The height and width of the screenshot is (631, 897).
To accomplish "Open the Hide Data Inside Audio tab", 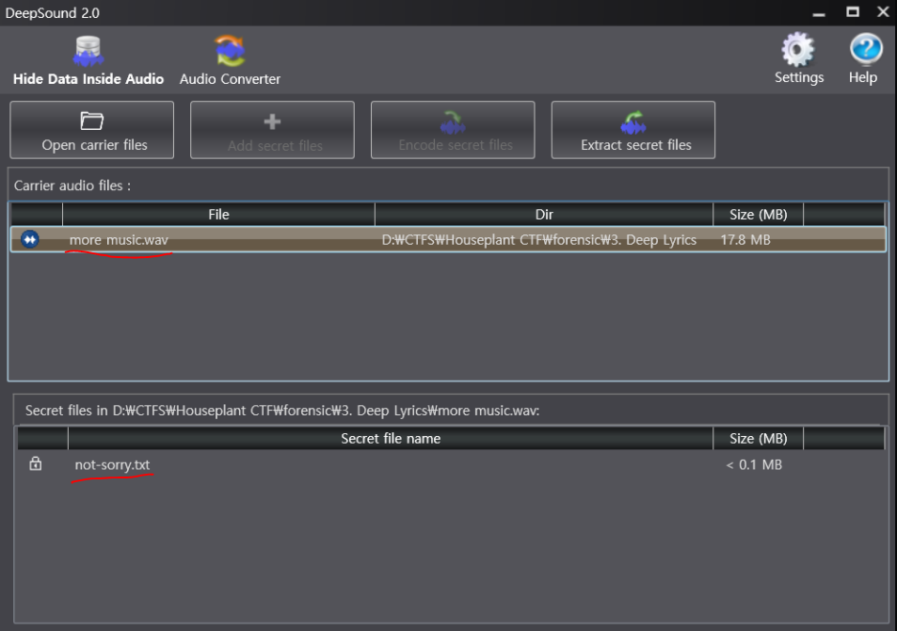I will click(88, 60).
